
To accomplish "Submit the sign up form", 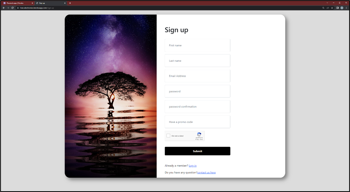I will coord(197,151).
